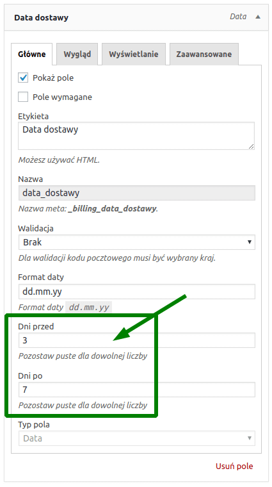272x487 pixels.
Task: Click the Dni po number field
Action: (136, 390)
